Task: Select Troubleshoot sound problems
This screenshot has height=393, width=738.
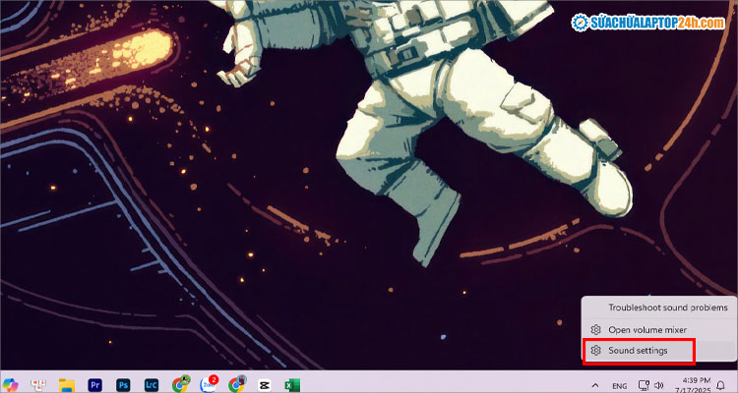Action: (x=659, y=308)
